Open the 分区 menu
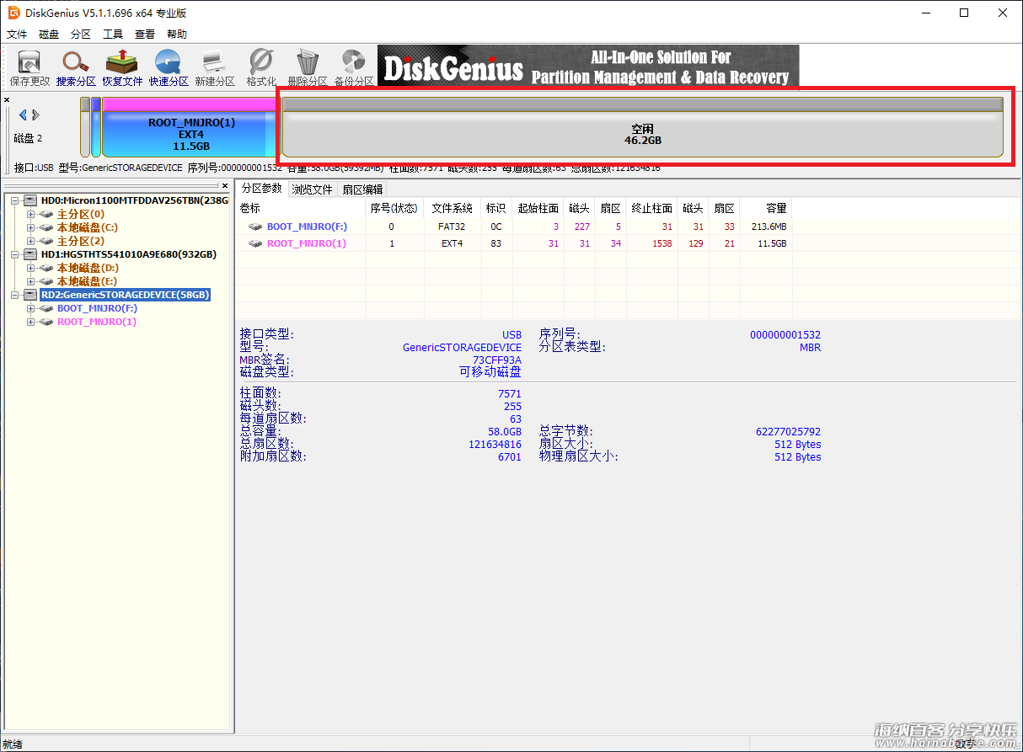The image size is (1023, 752). click(81, 35)
